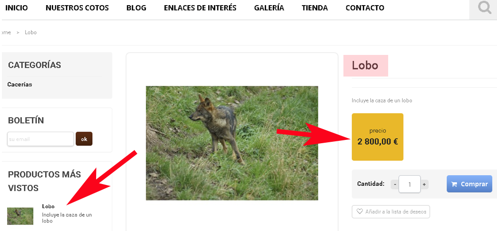Viewport: 497px width, 231px height.
Task: Click the main wolf product image
Action: pyautogui.click(x=232, y=143)
